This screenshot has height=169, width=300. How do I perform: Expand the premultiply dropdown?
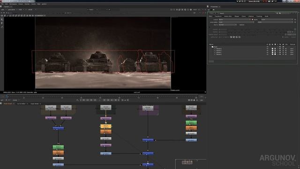tap(236, 22)
